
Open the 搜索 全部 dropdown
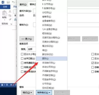(32, 49)
